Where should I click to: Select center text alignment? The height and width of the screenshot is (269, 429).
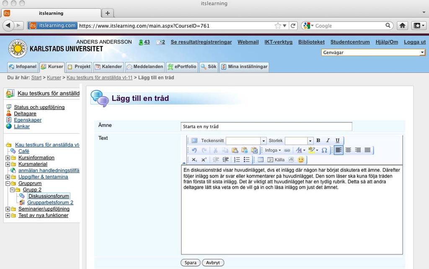[x=348, y=150]
